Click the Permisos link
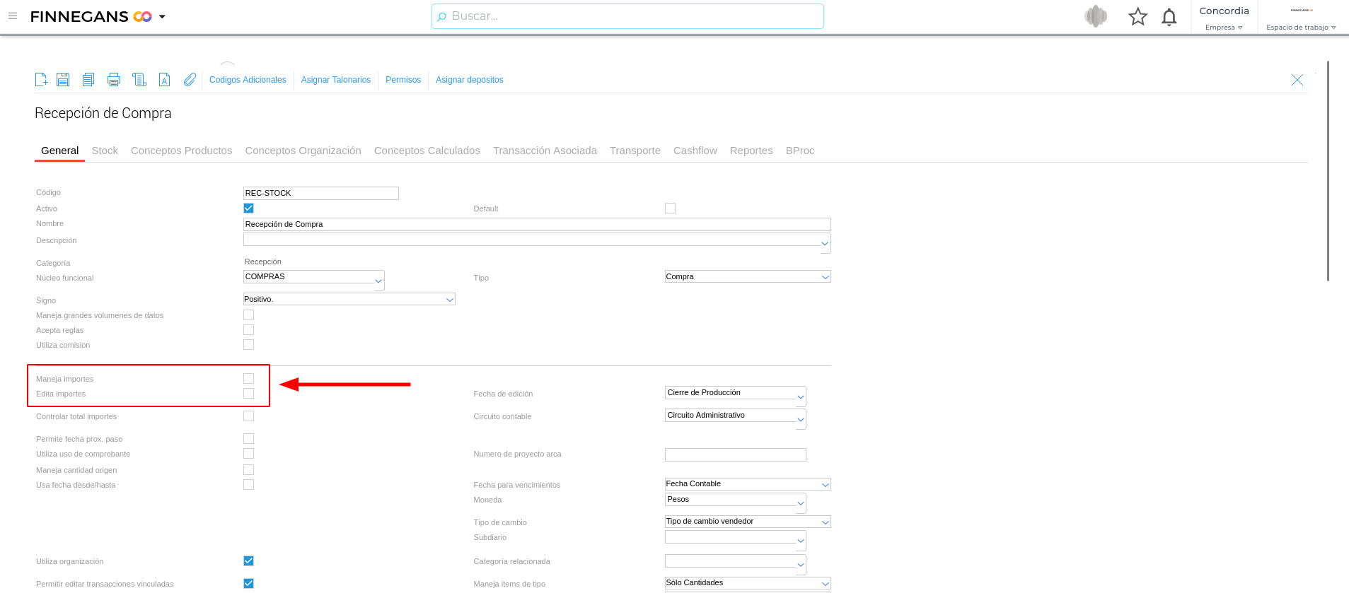1349x593 pixels. click(403, 80)
